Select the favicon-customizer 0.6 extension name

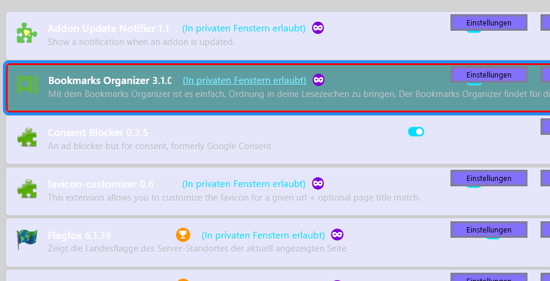pos(101,184)
